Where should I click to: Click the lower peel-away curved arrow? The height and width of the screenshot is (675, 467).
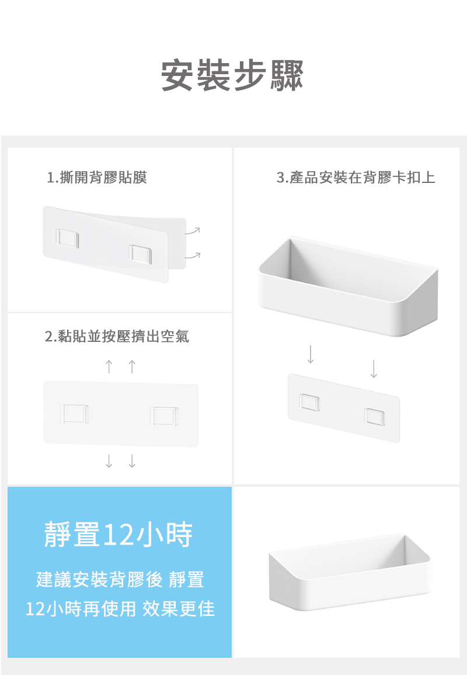coord(193,256)
